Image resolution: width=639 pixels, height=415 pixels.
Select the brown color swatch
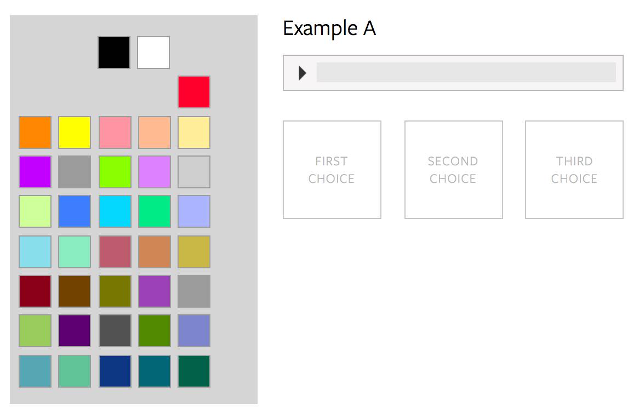(x=75, y=291)
